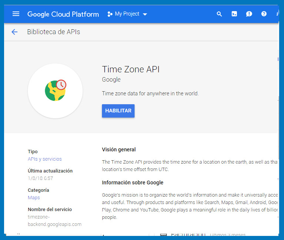284x240 pixels.
Task: Click the Categoría label
Action: click(39, 190)
